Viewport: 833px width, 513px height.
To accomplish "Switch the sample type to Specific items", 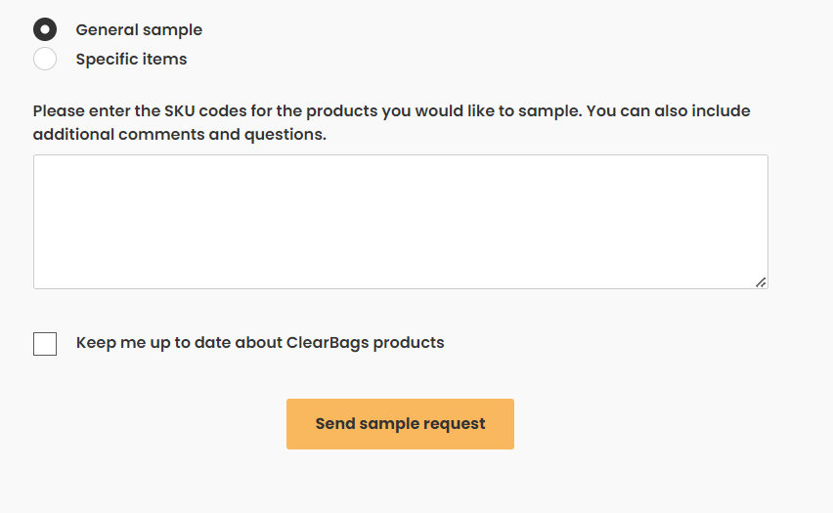I will click(45, 59).
